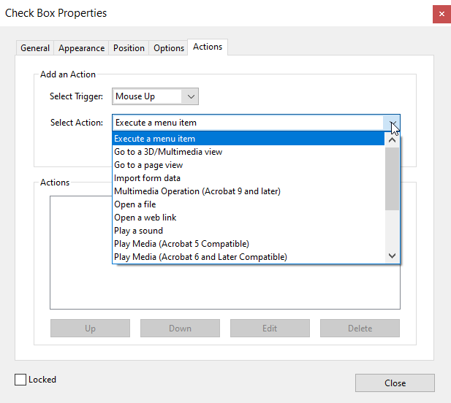Enable the Locked checkbox
Image resolution: width=451 pixels, height=403 pixels.
coord(20,380)
